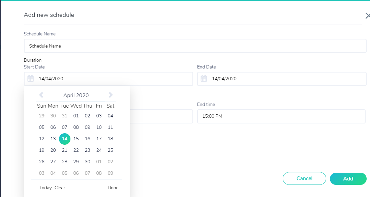
Task: Click the End time field 15:00 PM
Action: 281,116
